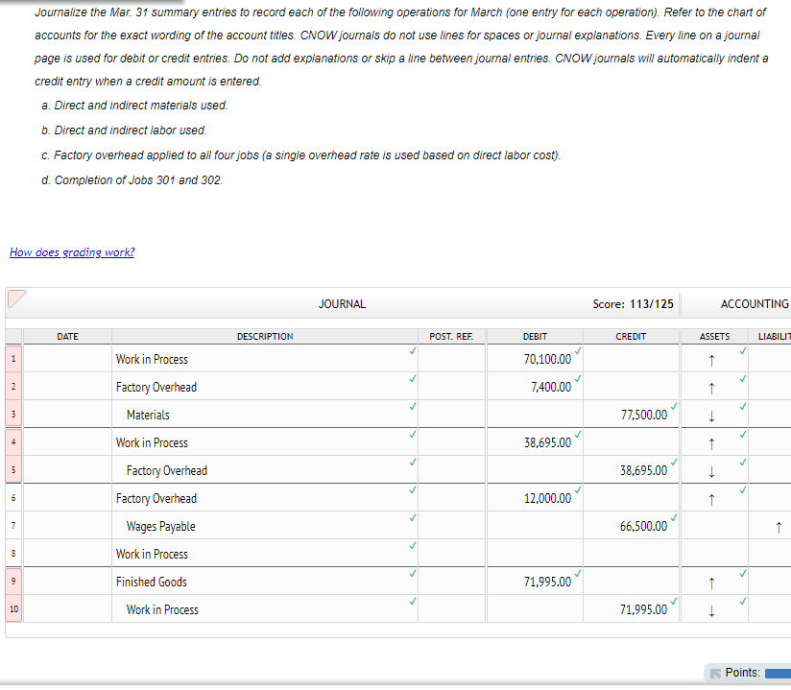This screenshot has width=791, height=690.
Task: Select row number 2 in the journal
Action: 13,387
